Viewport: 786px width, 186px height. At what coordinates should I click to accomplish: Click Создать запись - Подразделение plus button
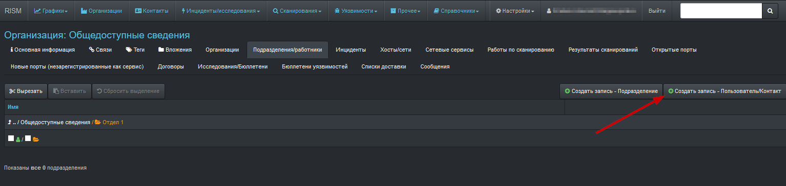[611, 91]
